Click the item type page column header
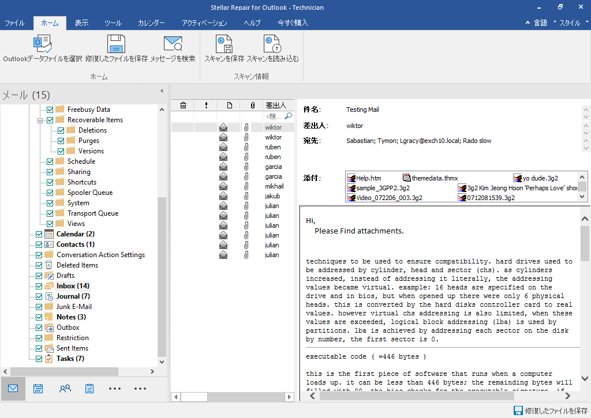 (230, 106)
